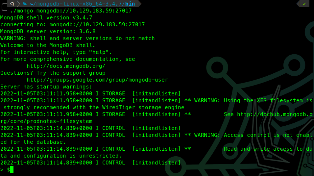Click the folder icon in the prompt path
Viewport: 314px width, 176px height.
coord(25,4)
